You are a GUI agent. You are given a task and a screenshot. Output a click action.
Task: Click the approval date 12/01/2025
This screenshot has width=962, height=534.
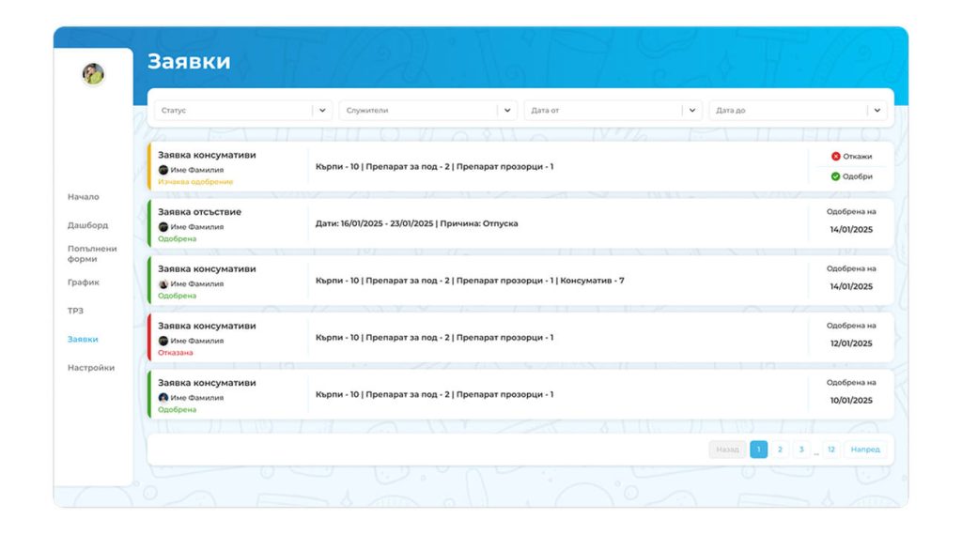(851, 343)
